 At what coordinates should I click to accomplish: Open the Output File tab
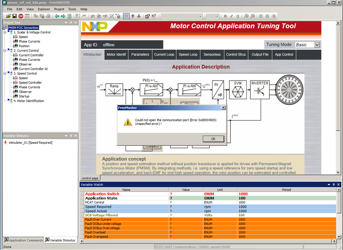[260, 55]
